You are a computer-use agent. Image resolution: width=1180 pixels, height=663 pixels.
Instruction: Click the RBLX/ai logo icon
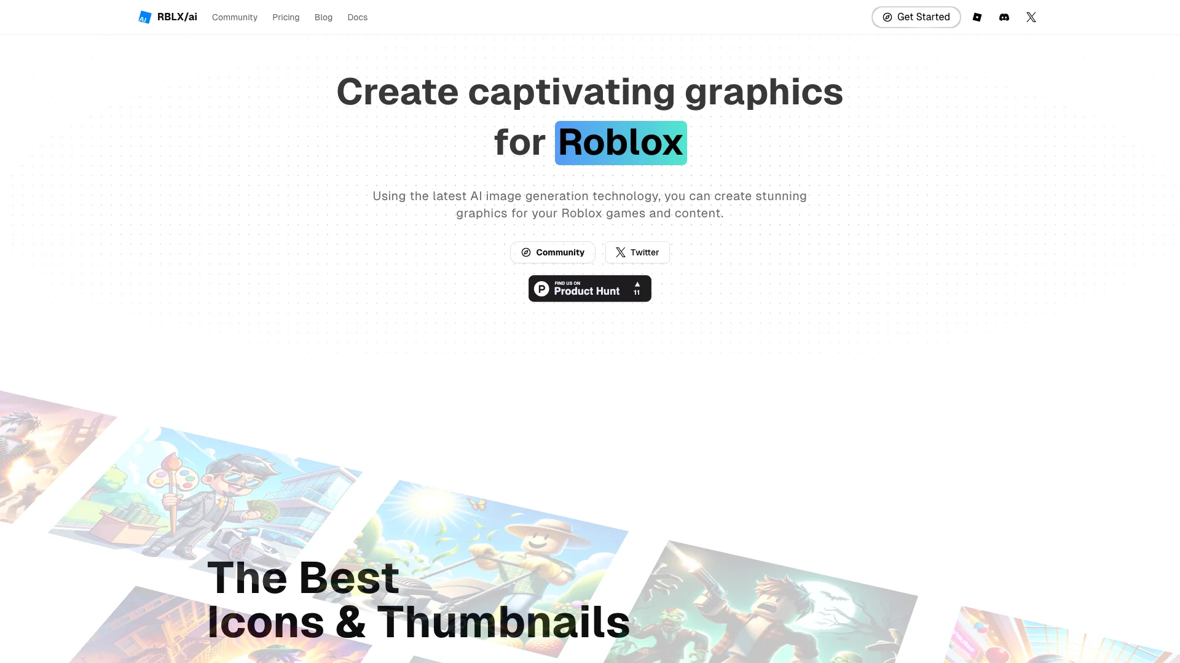pos(145,17)
